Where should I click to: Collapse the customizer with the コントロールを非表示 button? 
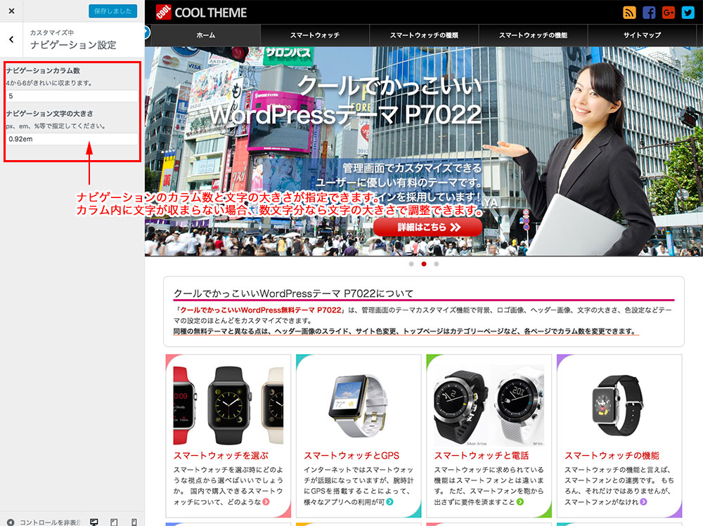[44, 522]
